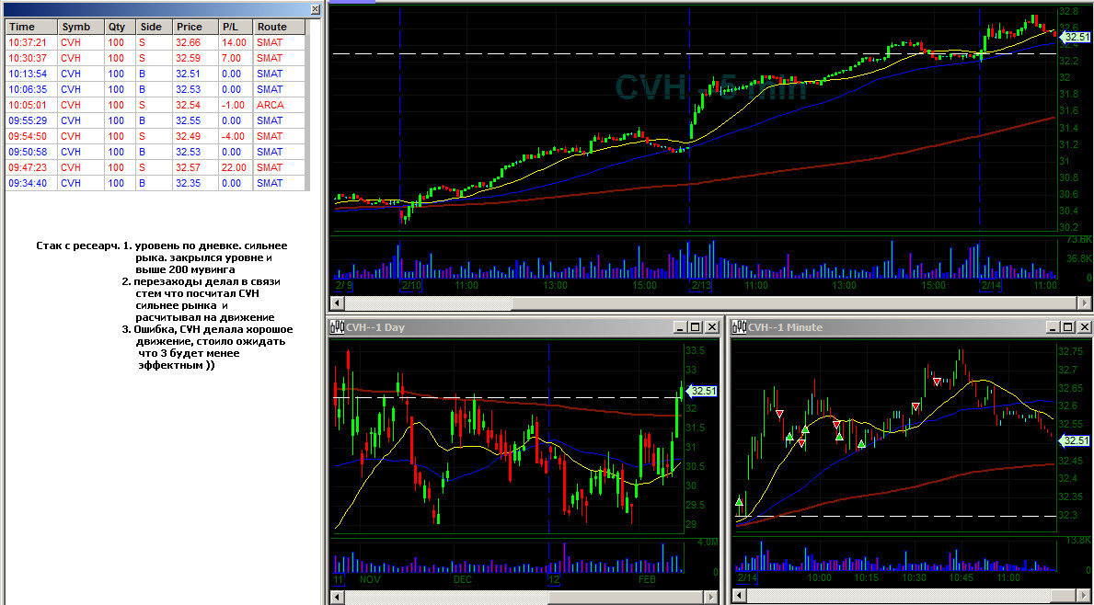This screenshot has height=605, width=1094.
Task: Click the chart icon in CVH--1 Day title bar
Action: pyautogui.click(x=337, y=327)
